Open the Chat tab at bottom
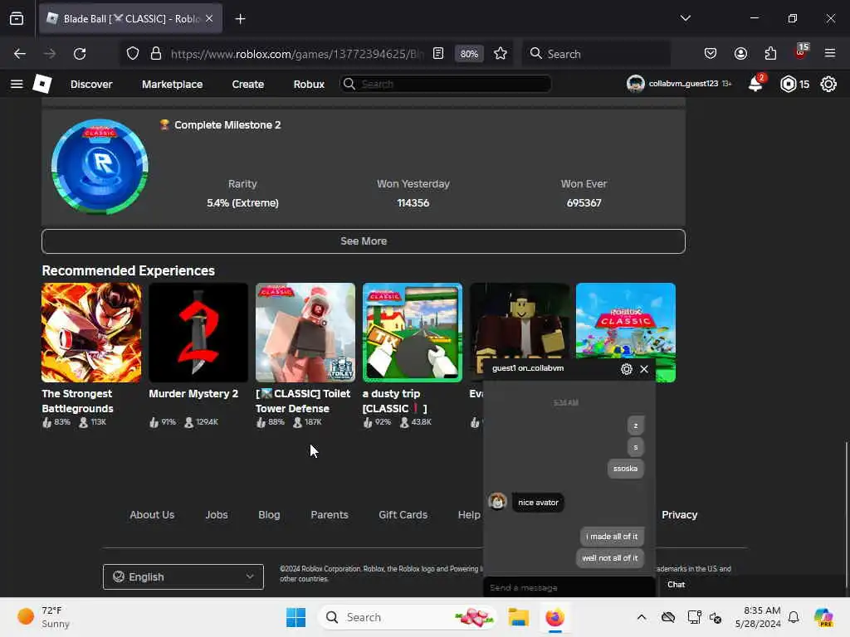This screenshot has width=850, height=637. 676,585
